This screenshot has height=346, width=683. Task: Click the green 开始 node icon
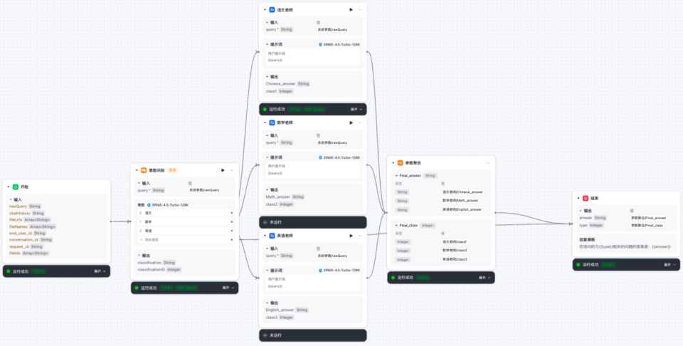pyautogui.click(x=16, y=187)
